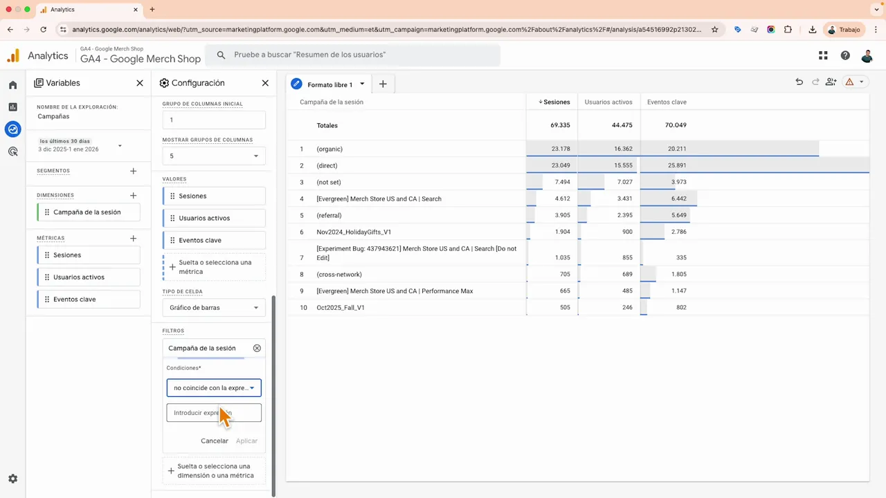Click the Grupo de columnas inicial field
The height and width of the screenshot is (498, 886).
tap(214, 120)
